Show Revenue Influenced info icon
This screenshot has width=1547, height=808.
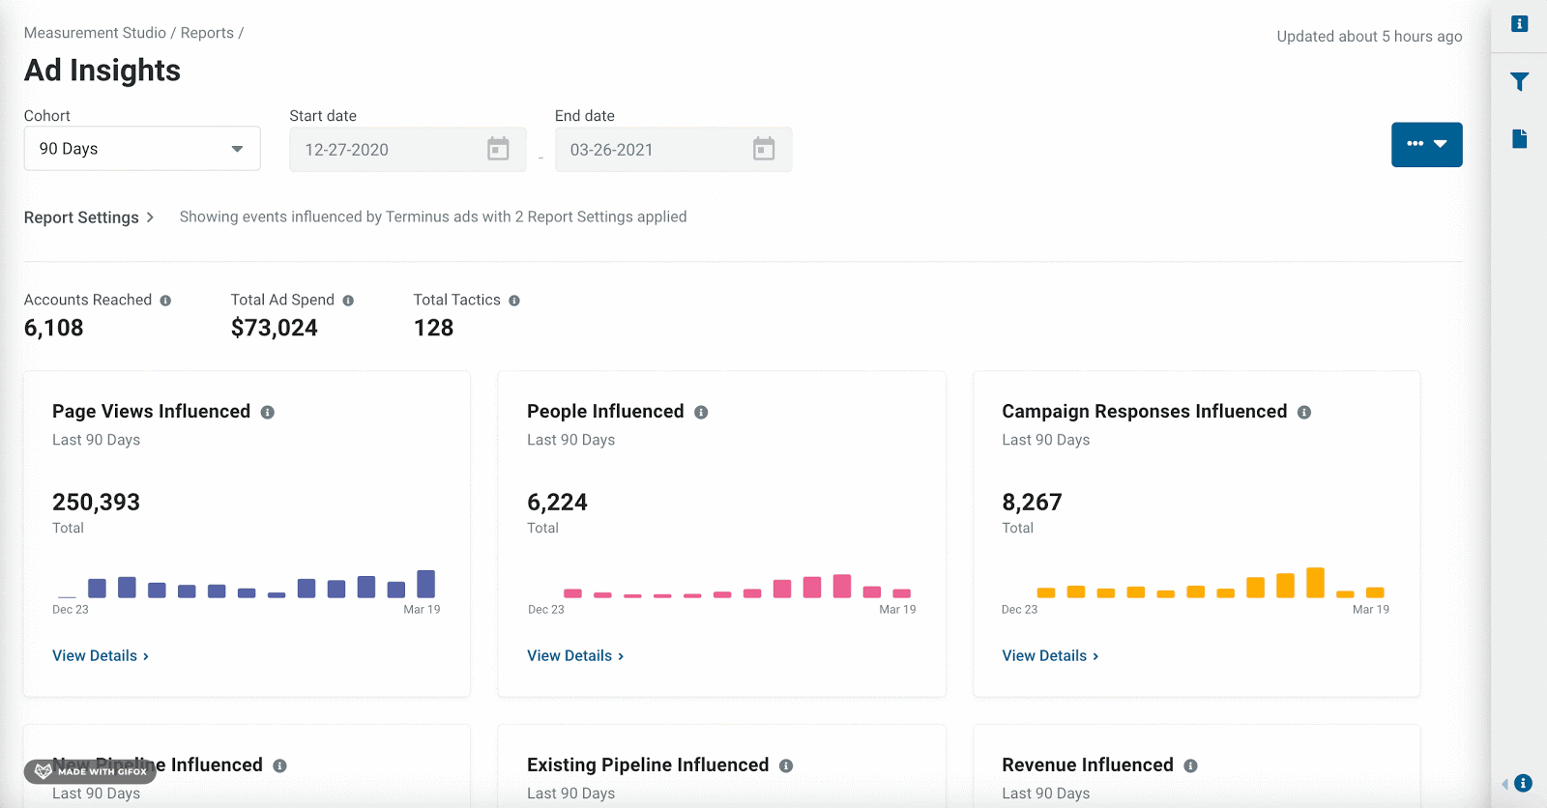1190,765
